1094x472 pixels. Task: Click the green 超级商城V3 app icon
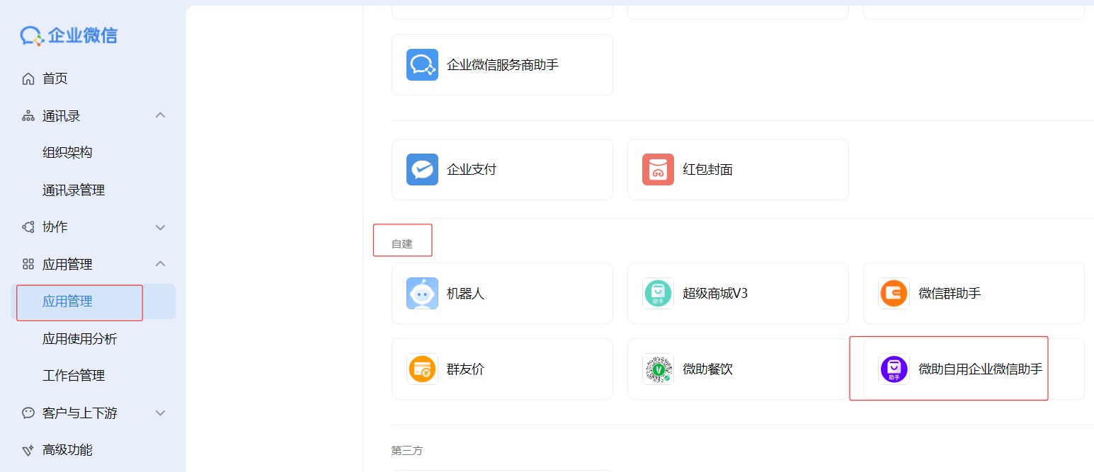658,293
